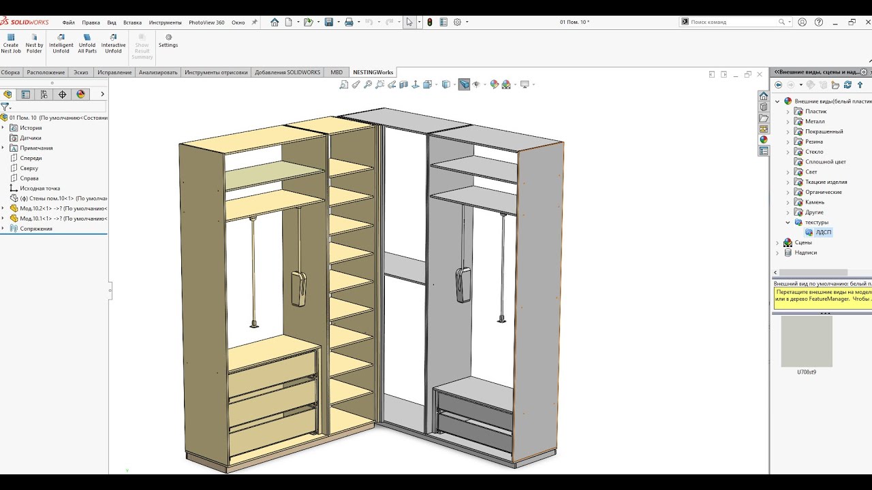Expand Мод.10.2<1> component node

[3, 208]
